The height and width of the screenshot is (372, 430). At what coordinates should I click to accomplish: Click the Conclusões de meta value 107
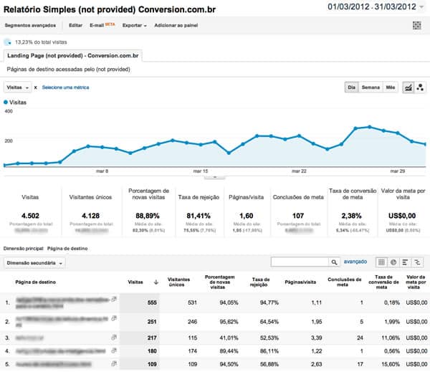tap(298, 216)
